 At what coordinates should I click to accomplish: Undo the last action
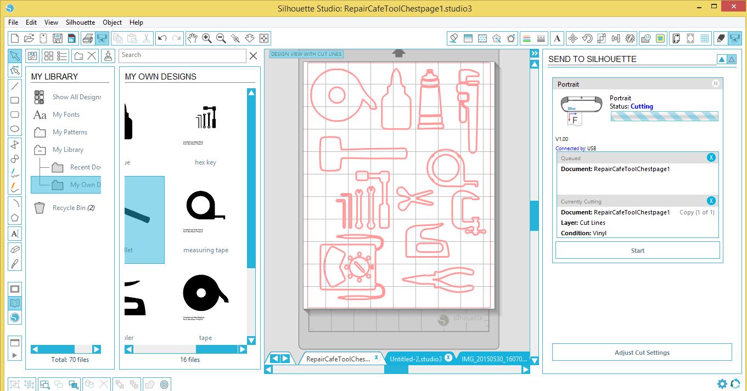coord(162,38)
